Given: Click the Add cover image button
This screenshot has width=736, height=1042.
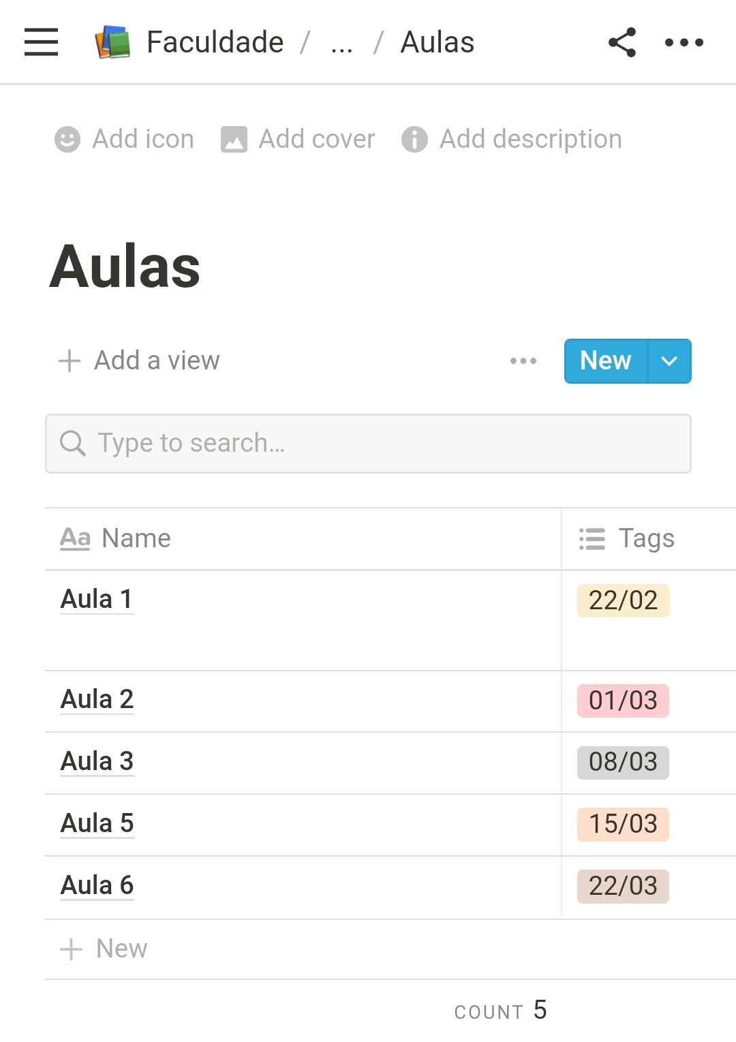Looking at the screenshot, I should [x=234, y=139].
